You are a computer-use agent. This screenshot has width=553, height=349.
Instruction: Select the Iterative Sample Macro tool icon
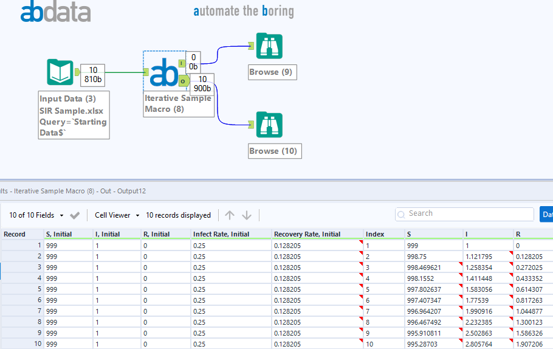click(x=163, y=72)
